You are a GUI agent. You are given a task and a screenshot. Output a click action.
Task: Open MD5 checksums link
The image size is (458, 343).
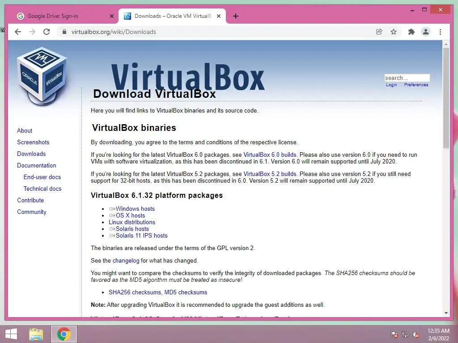(186, 292)
